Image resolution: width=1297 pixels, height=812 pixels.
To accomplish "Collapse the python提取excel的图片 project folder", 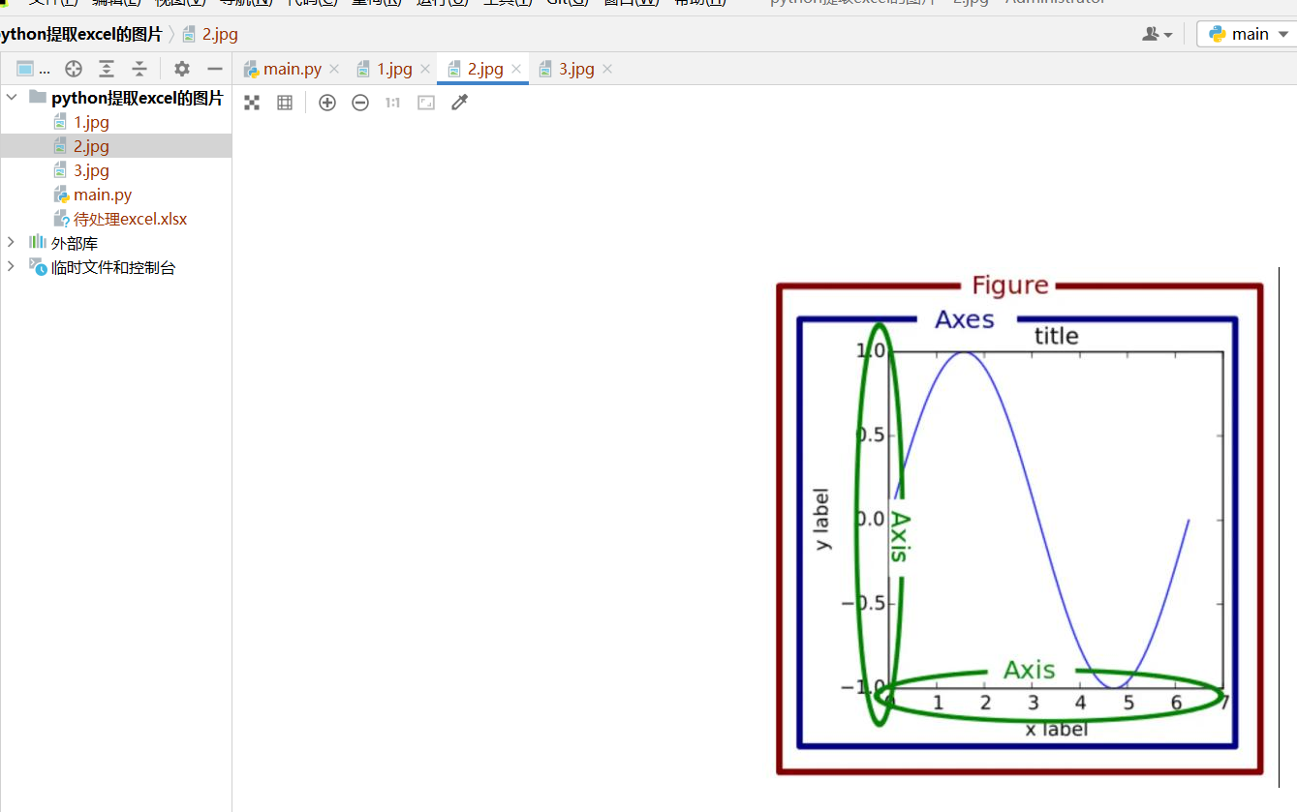I will (x=12, y=98).
